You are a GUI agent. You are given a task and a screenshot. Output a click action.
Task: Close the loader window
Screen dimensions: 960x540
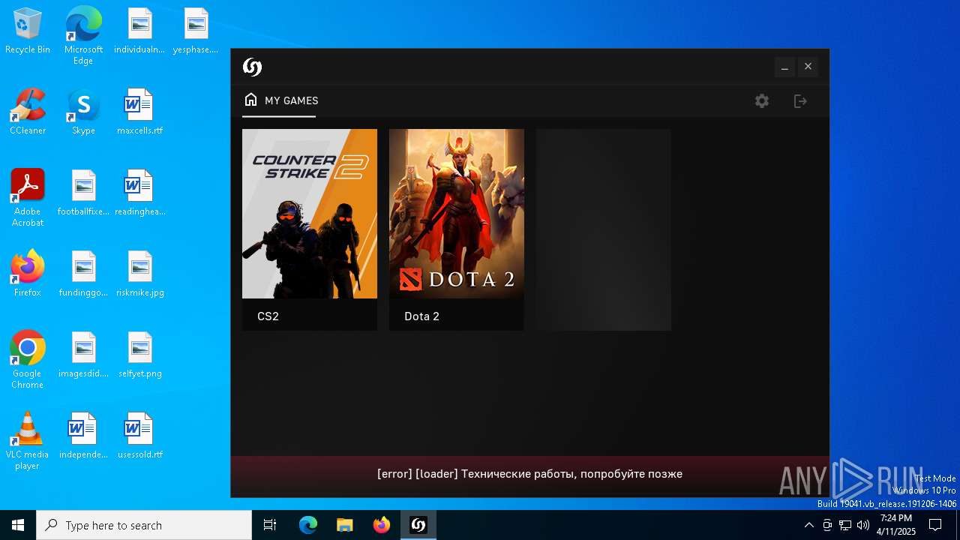808,67
